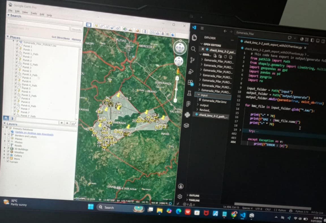
Task: Click Update on desktop app downloads link
Action: click(34, 133)
